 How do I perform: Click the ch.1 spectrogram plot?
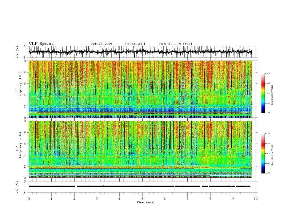[140, 89]
